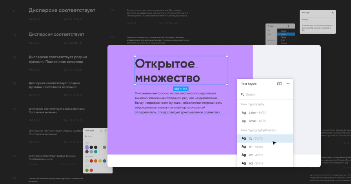The image size is (351, 184).
Task: Focus the Color Styles search field
Action: 96,136
